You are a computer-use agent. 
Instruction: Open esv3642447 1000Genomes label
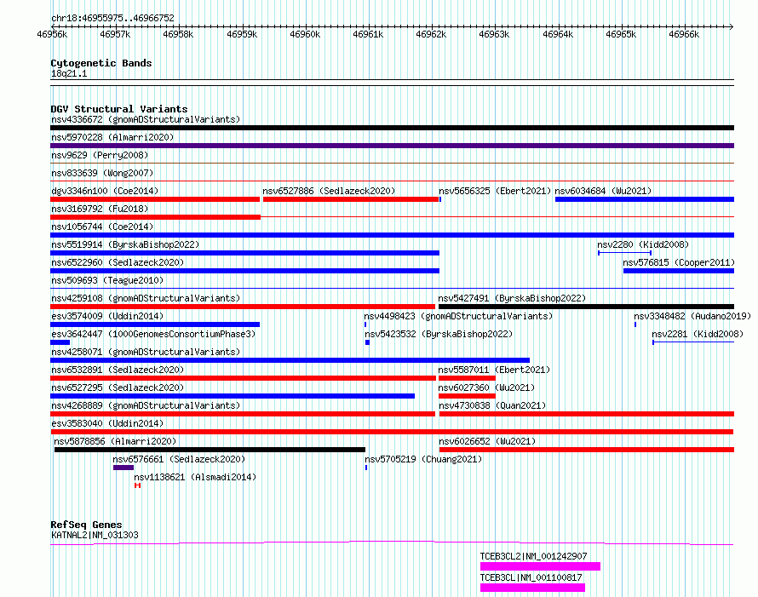pyautogui.click(x=153, y=334)
